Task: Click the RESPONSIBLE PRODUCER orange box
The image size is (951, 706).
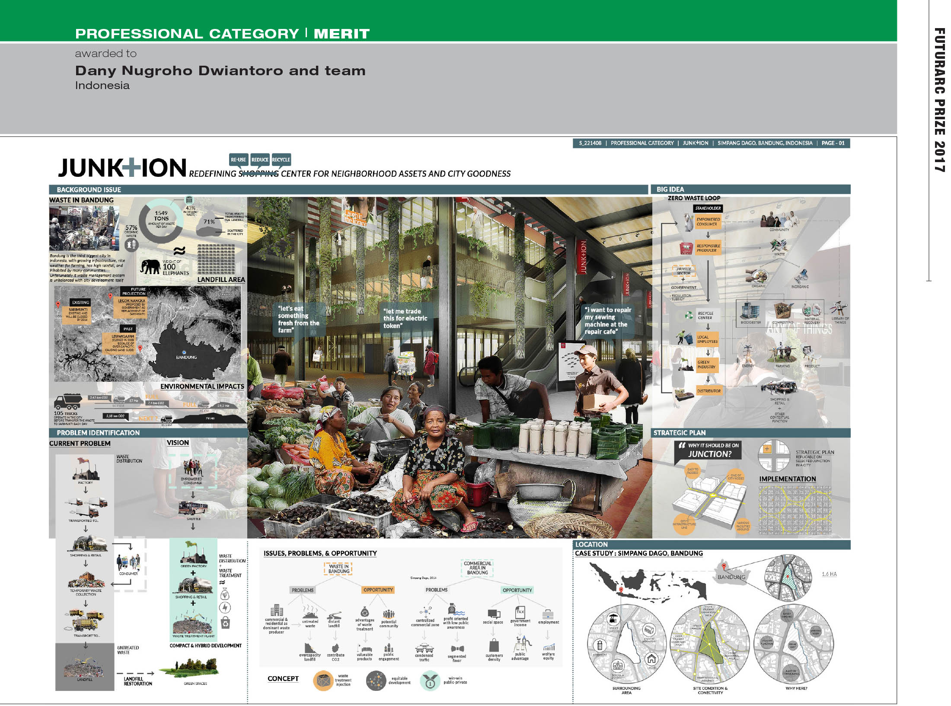Action: [x=708, y=248]
